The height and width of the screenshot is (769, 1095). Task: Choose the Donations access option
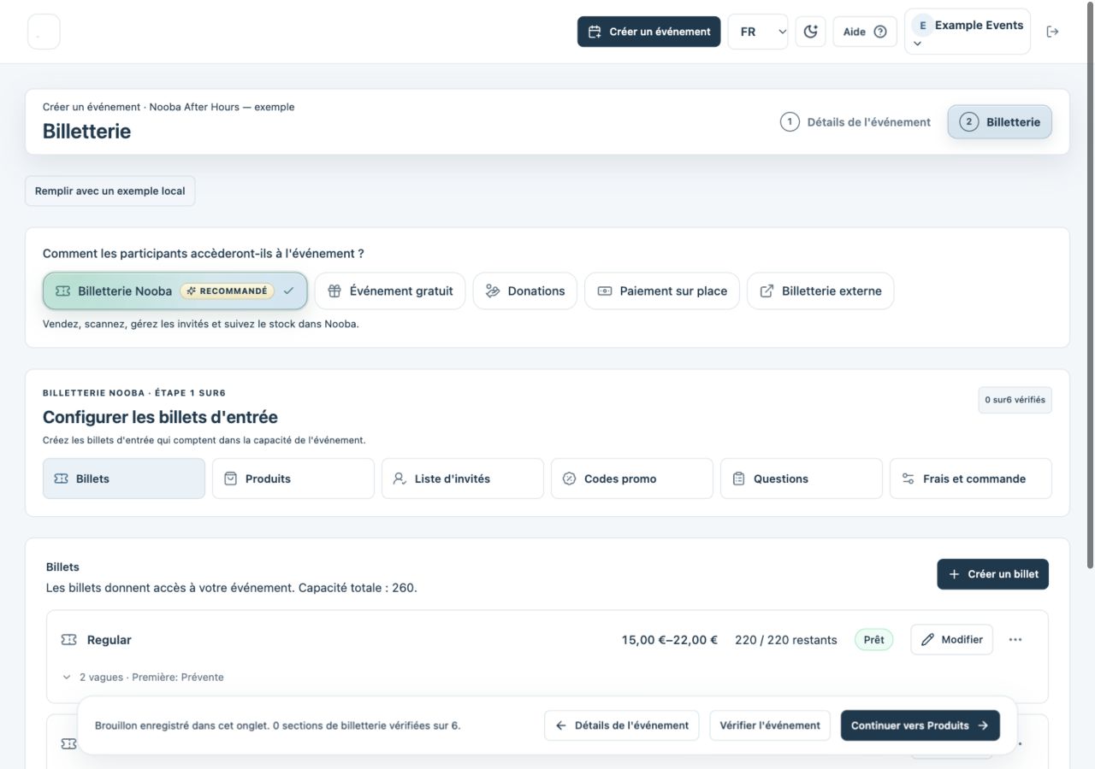point(525,291)
